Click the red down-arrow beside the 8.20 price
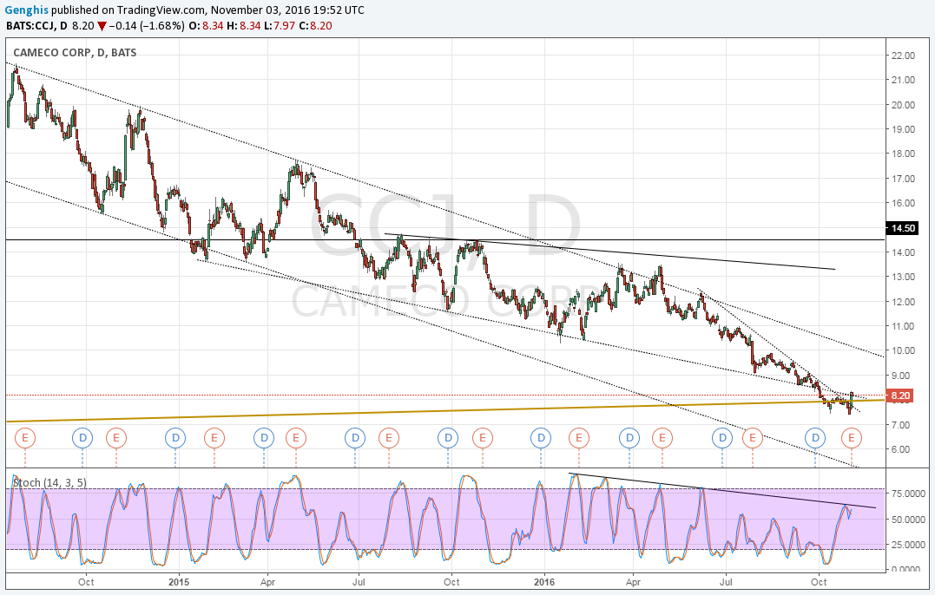935x595 pixels. [x=102, y=26]
